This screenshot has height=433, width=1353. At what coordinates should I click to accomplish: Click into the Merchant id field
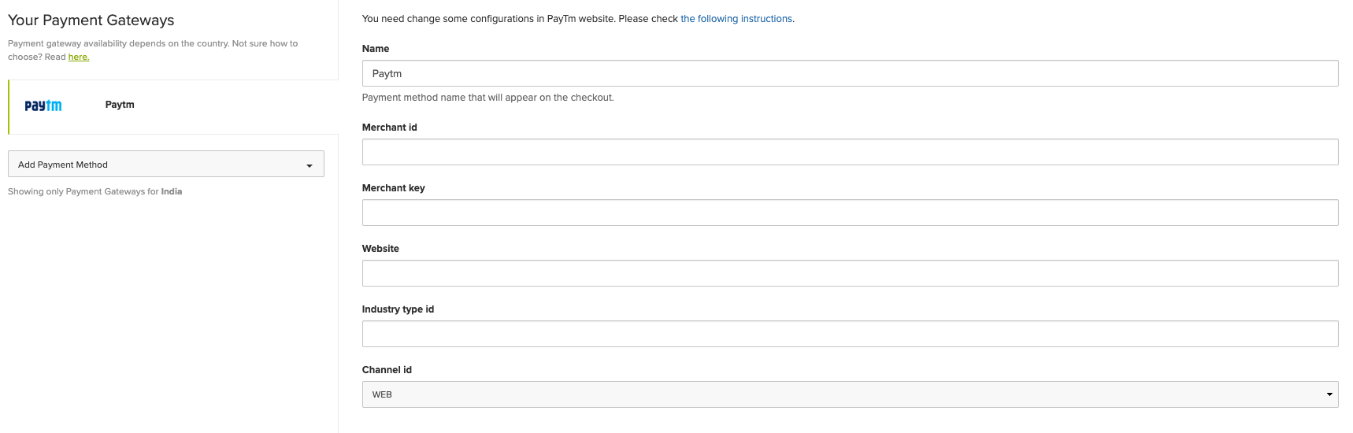[x=849, y=152]
